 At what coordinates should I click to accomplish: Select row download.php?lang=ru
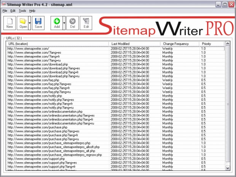coord(116,76)
